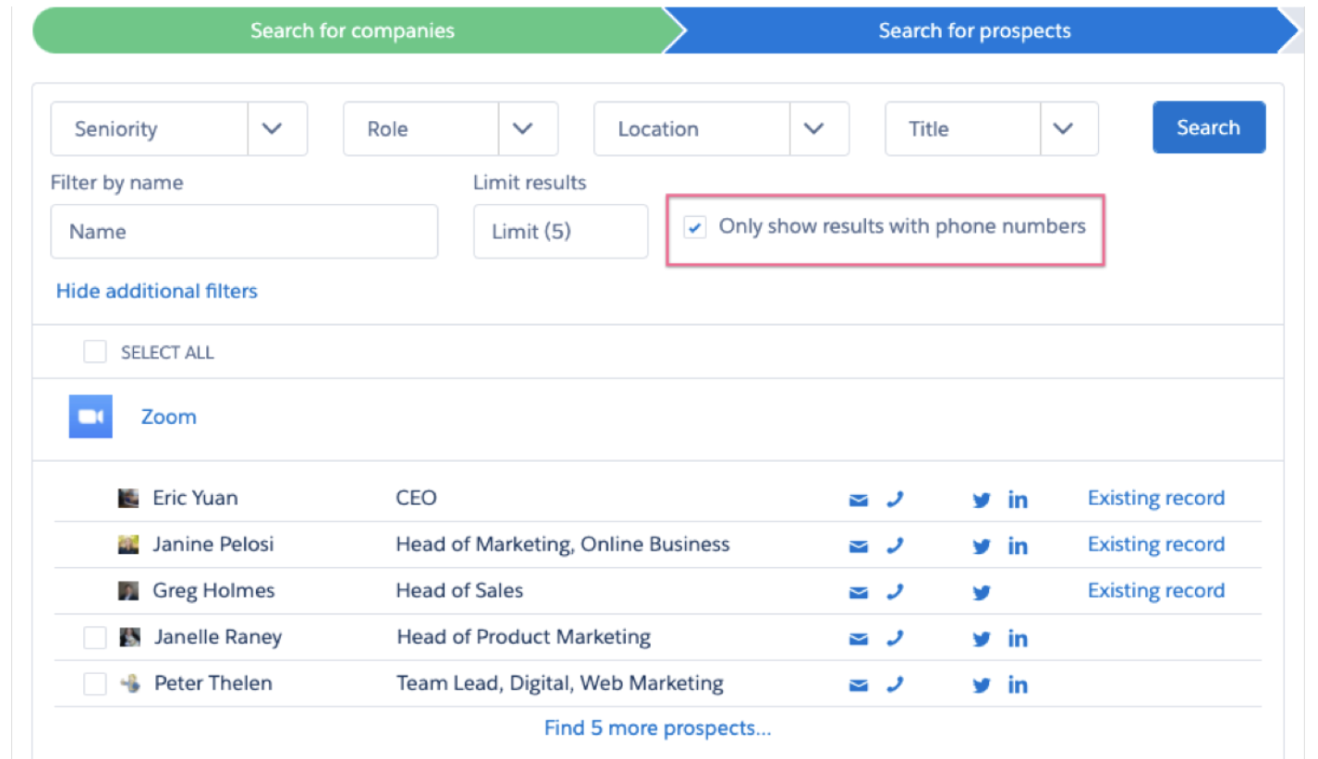This screenshot has width=1318, height=759.
Task: Open Eric Yuan's LinkedIn icon
Action: click(1018, 500)
